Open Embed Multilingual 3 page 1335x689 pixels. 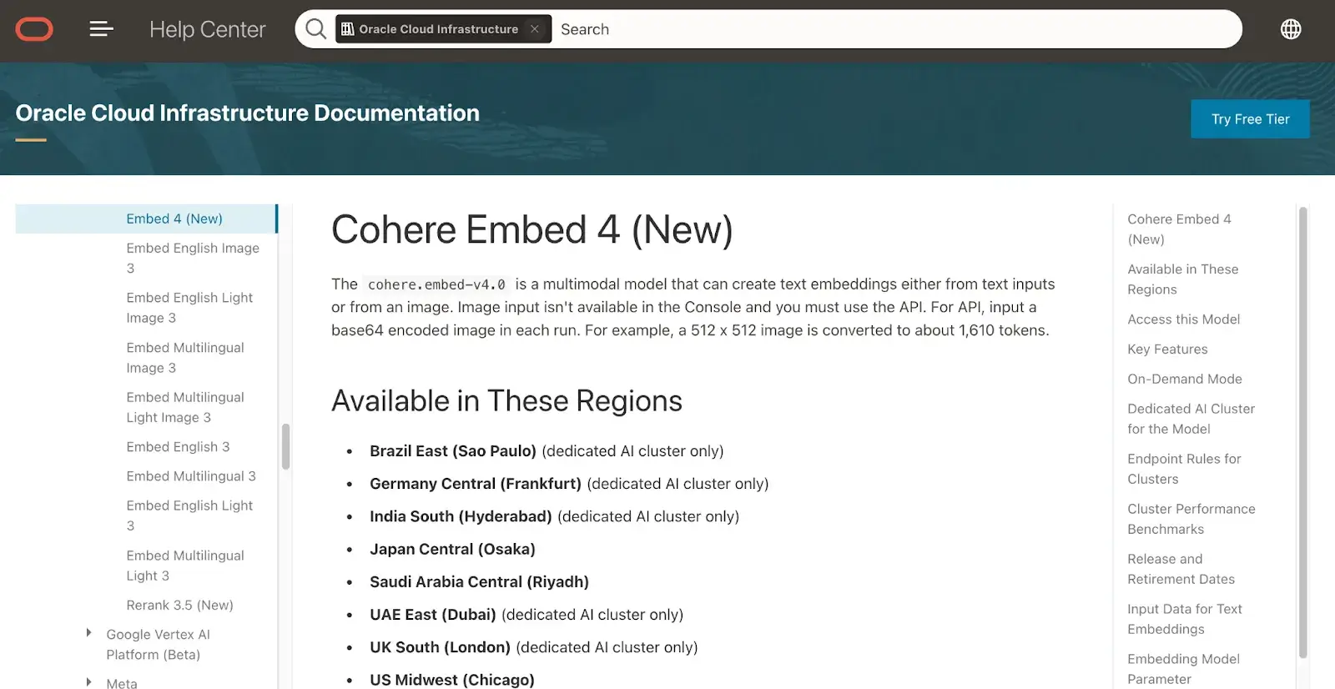pos(191,475)
